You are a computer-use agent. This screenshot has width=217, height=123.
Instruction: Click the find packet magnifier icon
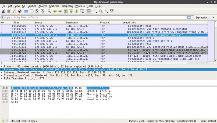[49, 11]
